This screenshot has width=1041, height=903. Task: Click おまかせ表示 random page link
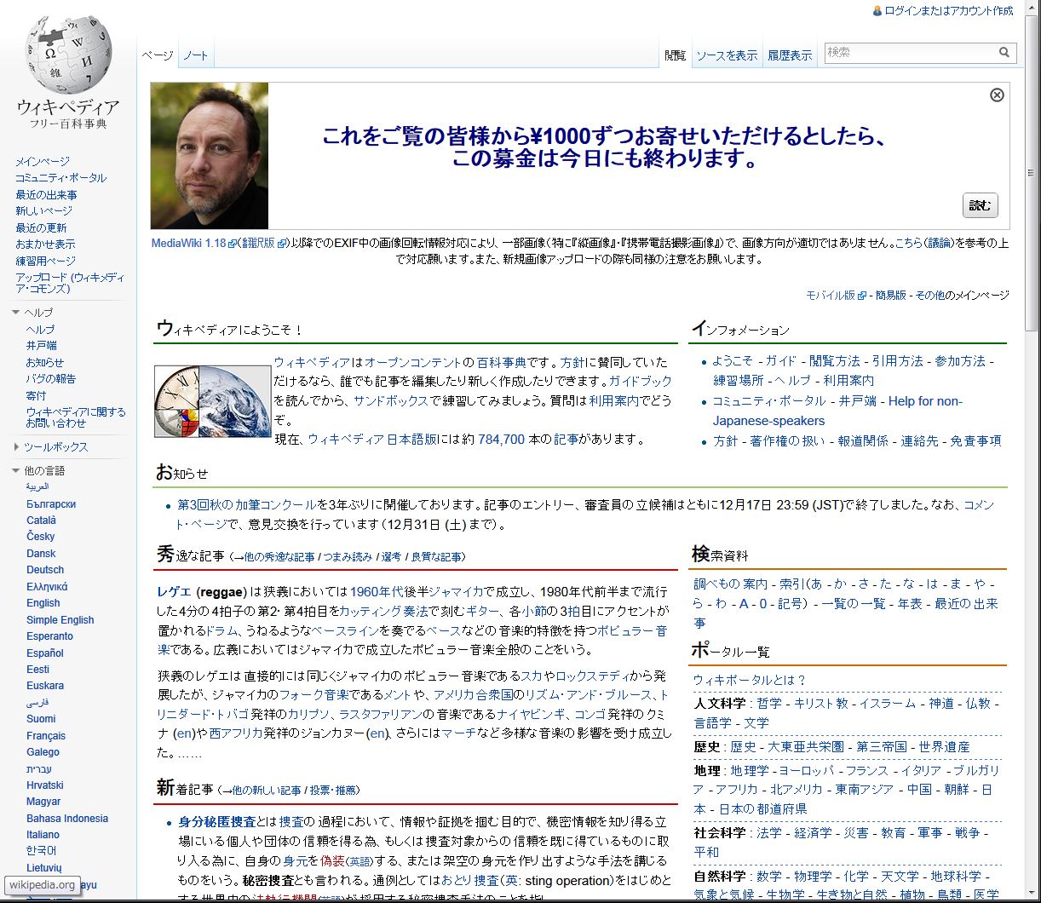coord(45,244)
